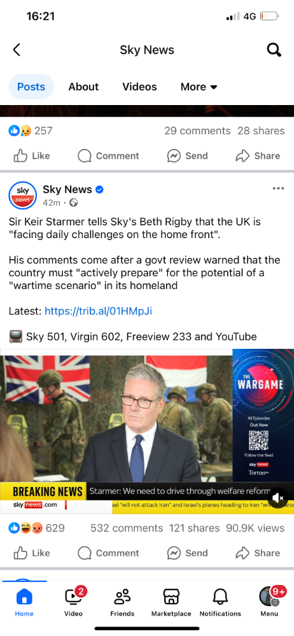Open three-dot options on Sky News post
Screen dimensions: 294x636
(x=278, y=188)
